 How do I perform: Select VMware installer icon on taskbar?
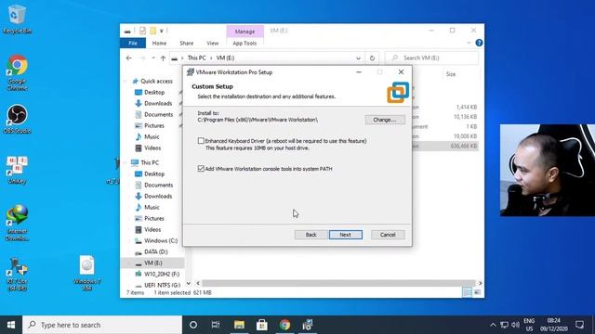308,325
